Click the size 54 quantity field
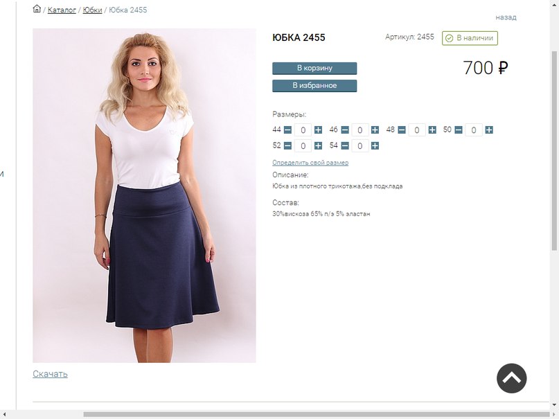Screen dimensions: 559x419 [360, 145]
